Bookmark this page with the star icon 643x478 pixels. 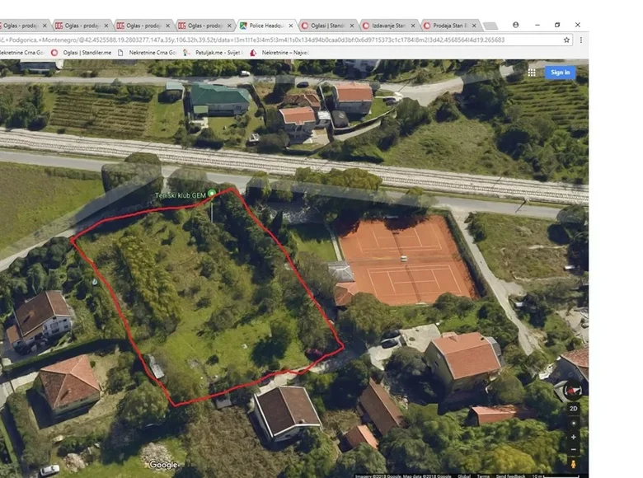(x=566, y=40)
